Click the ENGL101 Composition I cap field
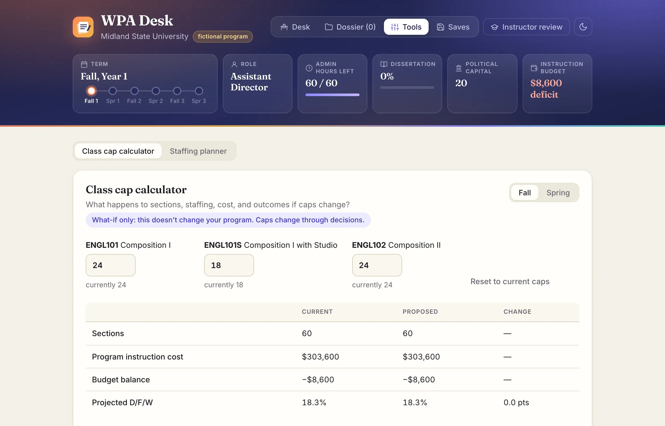The height and width of the screenshot is (426, 665). point(111,265)
